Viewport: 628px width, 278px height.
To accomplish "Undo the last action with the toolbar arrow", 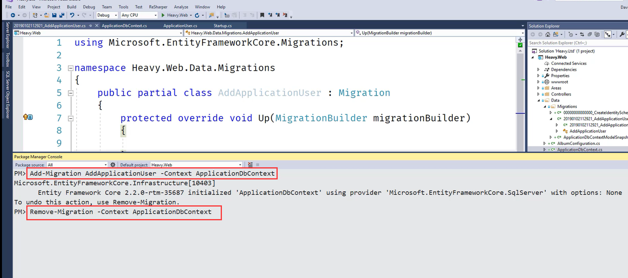I will (72, 15).
